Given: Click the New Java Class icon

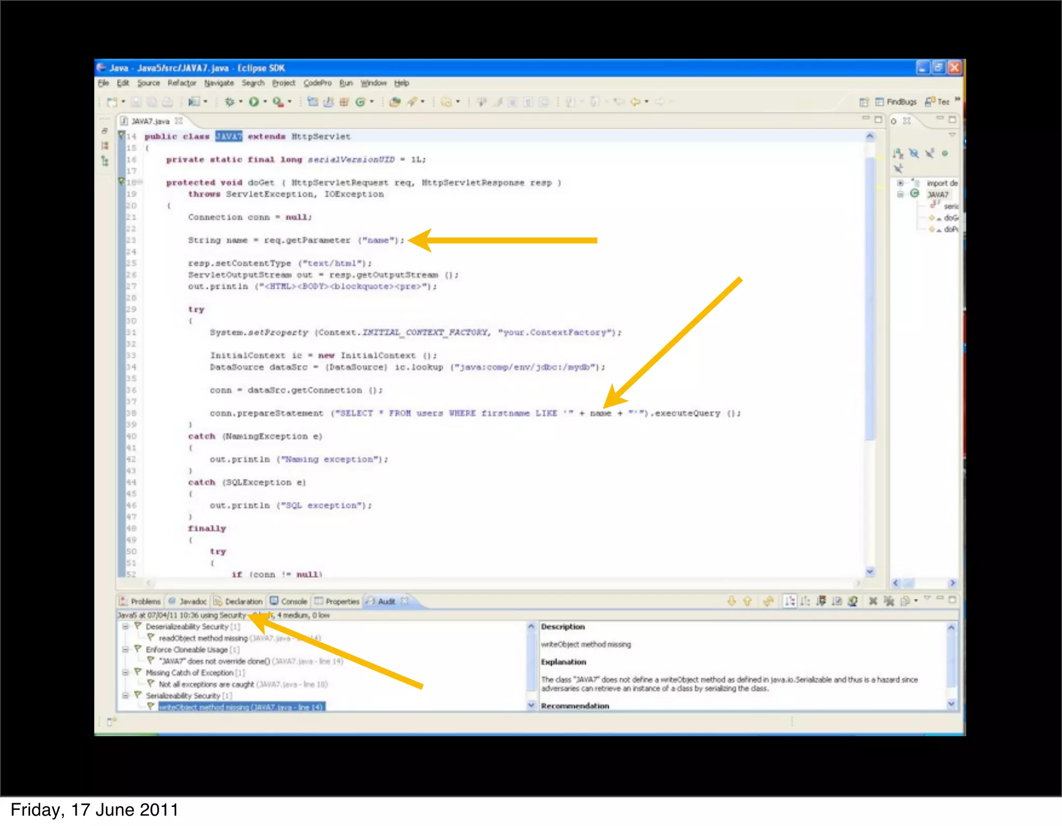Looking at the screenshot, I should pos(360,102).
